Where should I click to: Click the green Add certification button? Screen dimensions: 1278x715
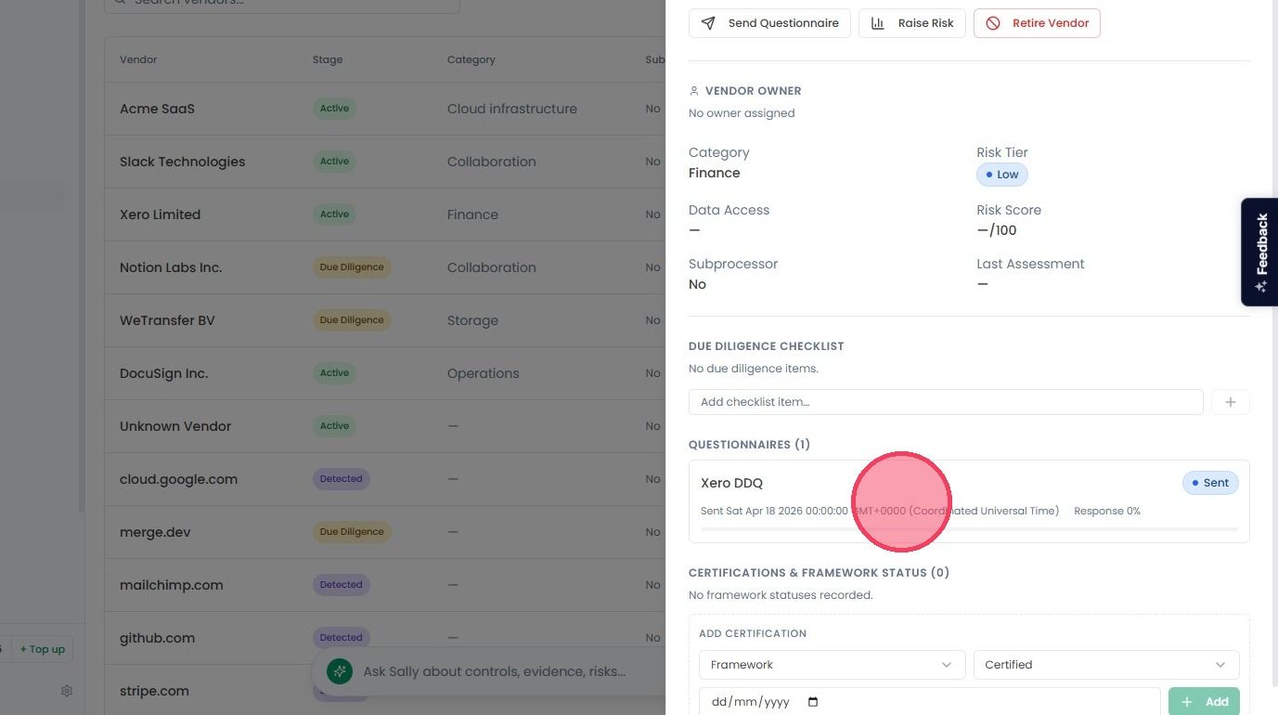point(1205,702)
